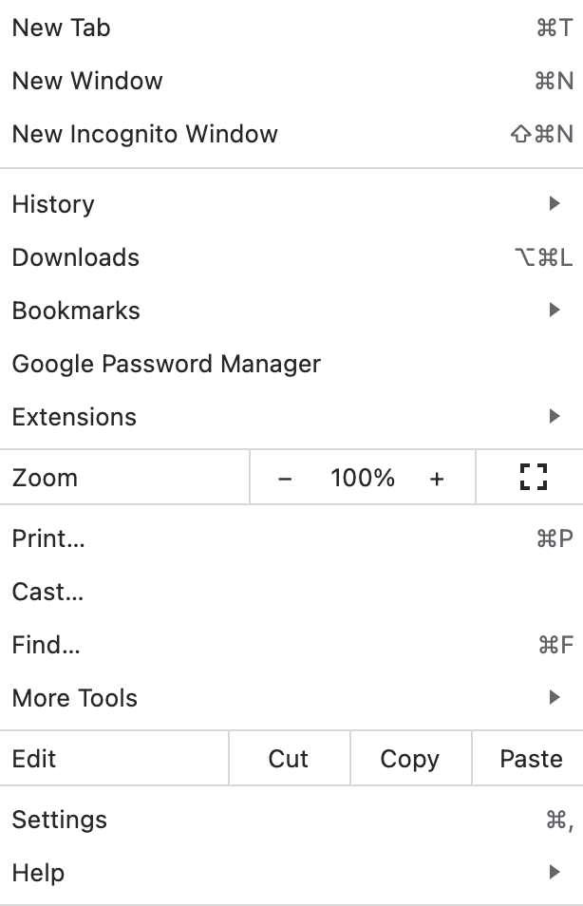Select the Print... menu item
Image resolution: width=583 pixels, height=906 pixels.
coord(291,538)
